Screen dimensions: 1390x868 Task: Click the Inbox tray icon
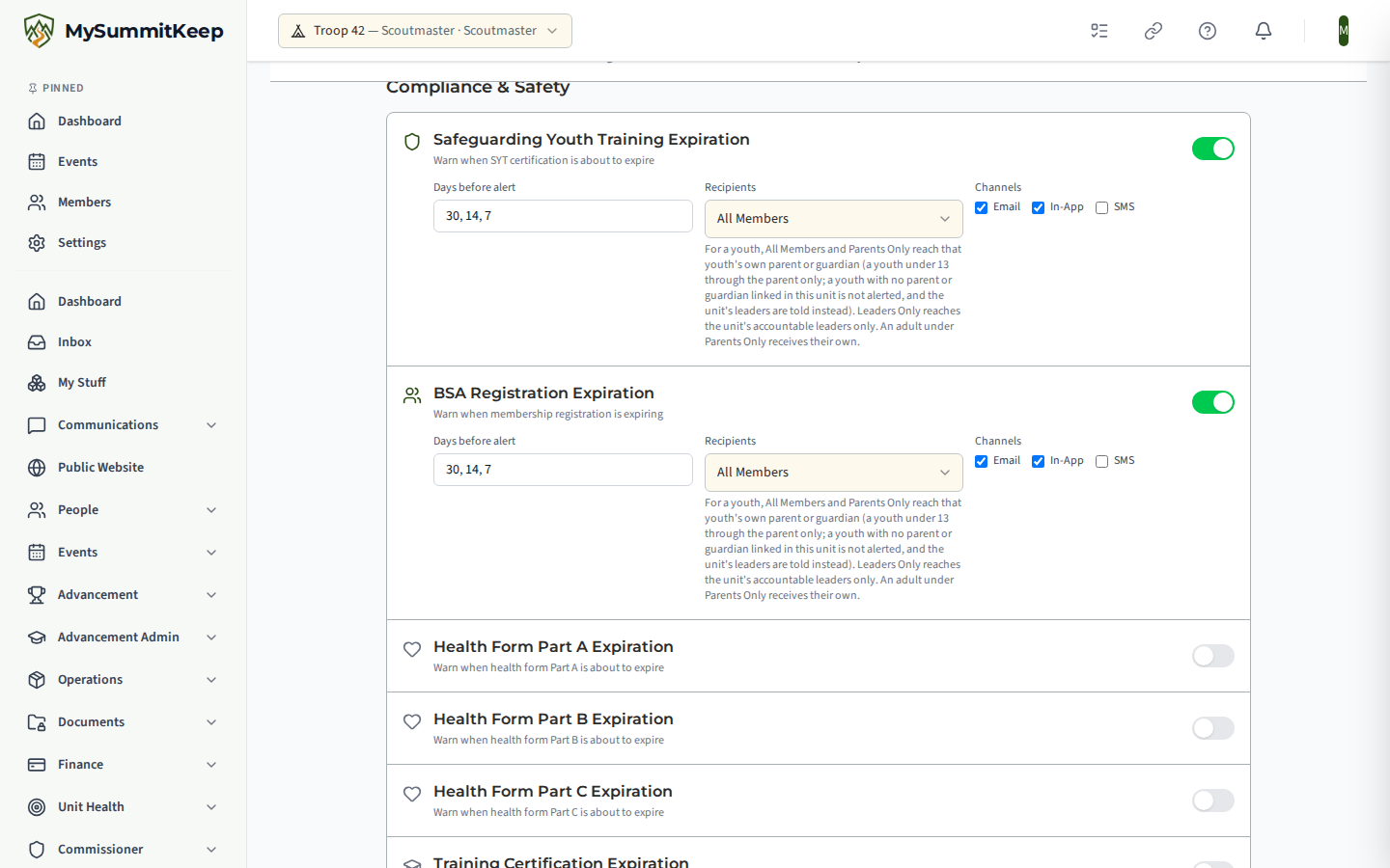pyautogui.click(x=37, y=342)
